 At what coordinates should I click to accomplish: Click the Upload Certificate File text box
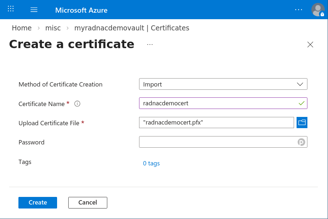click(x=216, y=122)
